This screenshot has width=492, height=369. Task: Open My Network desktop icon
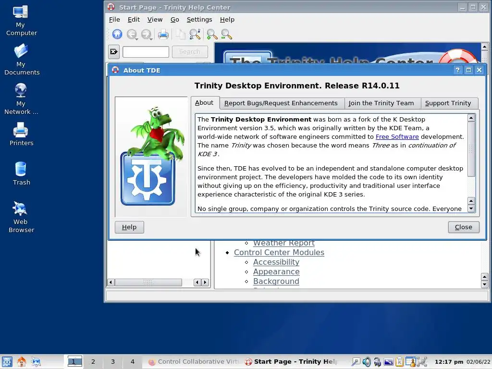[21, 99]
